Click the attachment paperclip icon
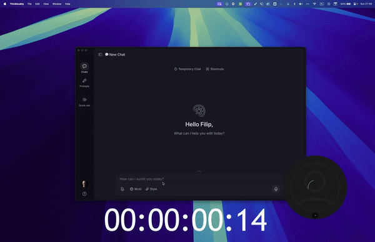Image resolution: width=375 pixels, height=242 pixels. coord(122,189)
